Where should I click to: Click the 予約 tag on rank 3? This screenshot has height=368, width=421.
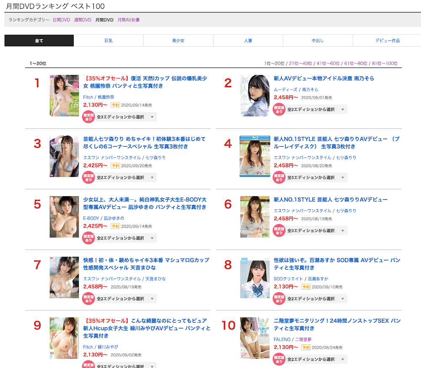115,166
